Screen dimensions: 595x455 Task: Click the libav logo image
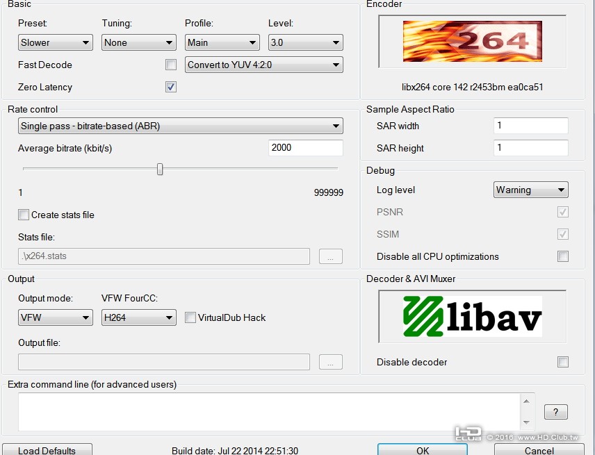point(473,317)
